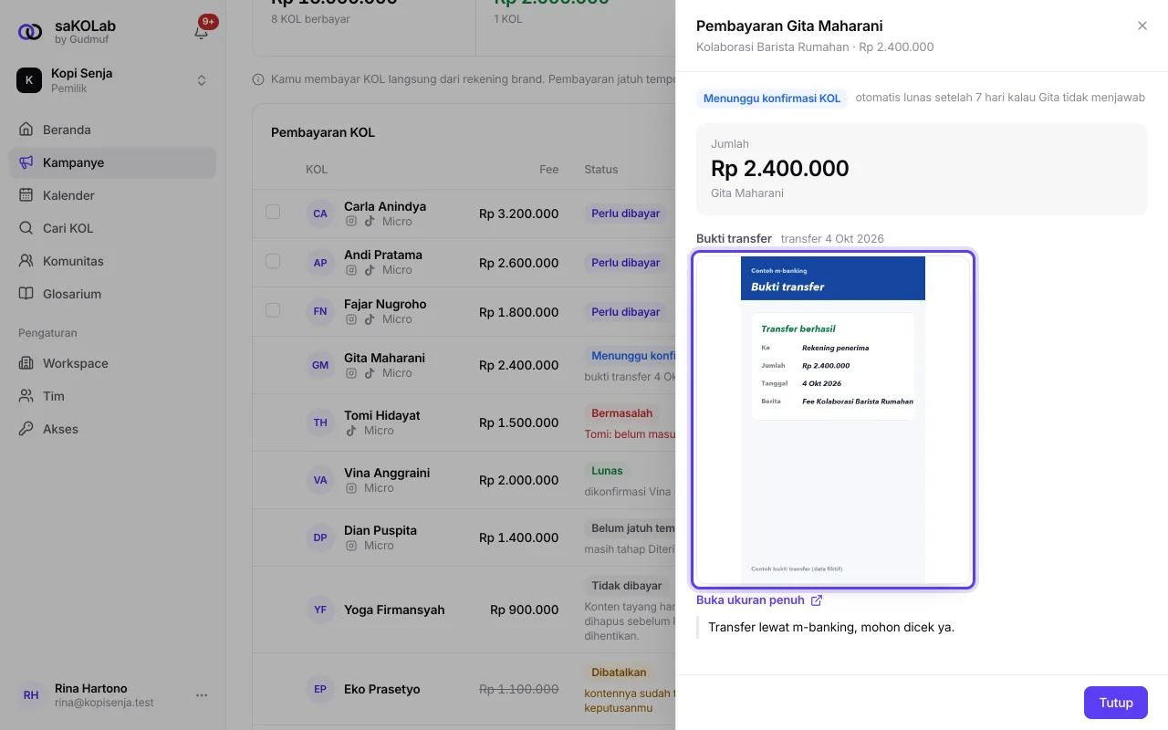The height and width of the screenshot is (730, 1168).
Task: Open the Bukti transfer image thumbnail
Action: coord(833,419)
